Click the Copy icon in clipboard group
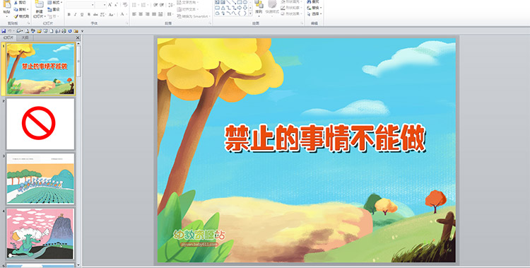This screenshot has height=268, width=530. coord(16,9)
